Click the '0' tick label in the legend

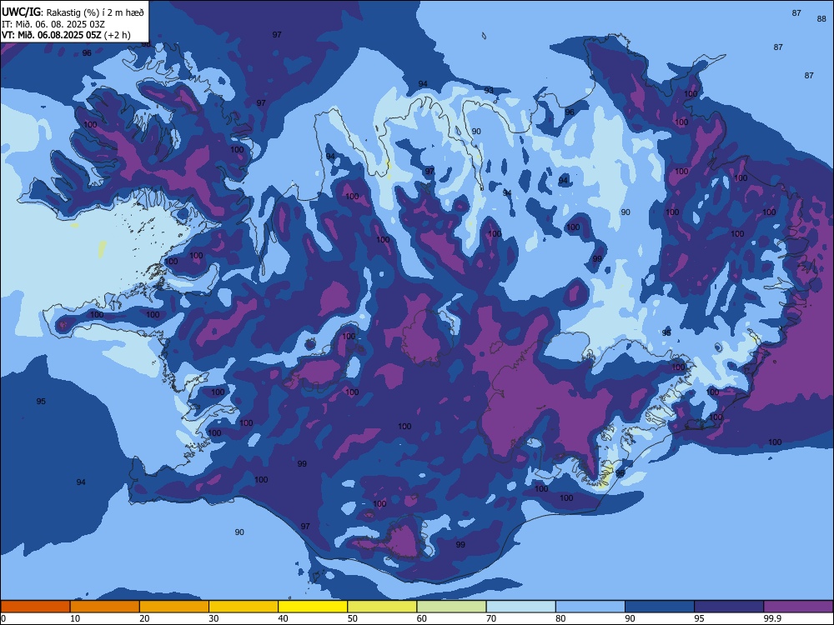[3, 618]
